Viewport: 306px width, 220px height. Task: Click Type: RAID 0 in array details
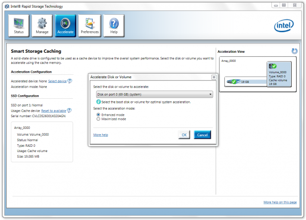[x=26, y=146]
